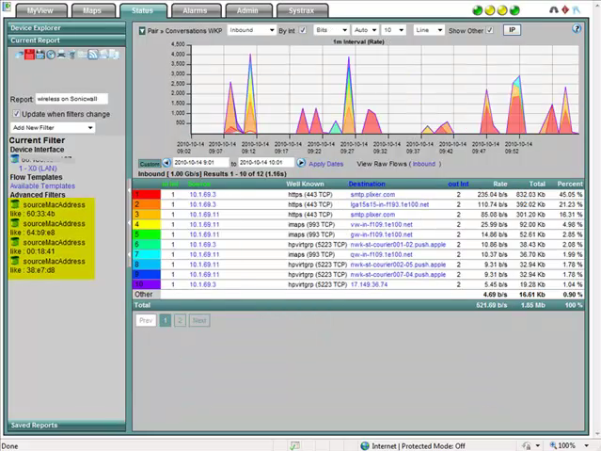Uncheck the 'By Int' checkbox
This screenshot has width=601, height=451.
[x=302, y=30]
